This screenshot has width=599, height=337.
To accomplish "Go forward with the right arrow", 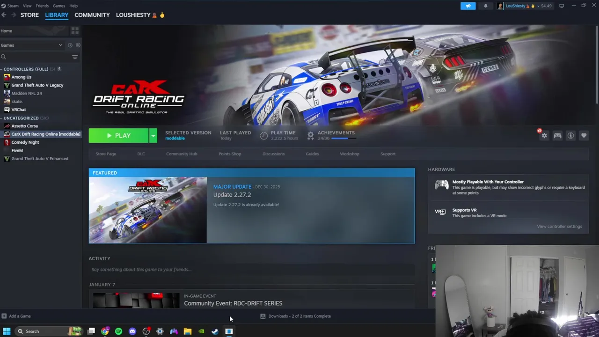I will tap(14, 15).
